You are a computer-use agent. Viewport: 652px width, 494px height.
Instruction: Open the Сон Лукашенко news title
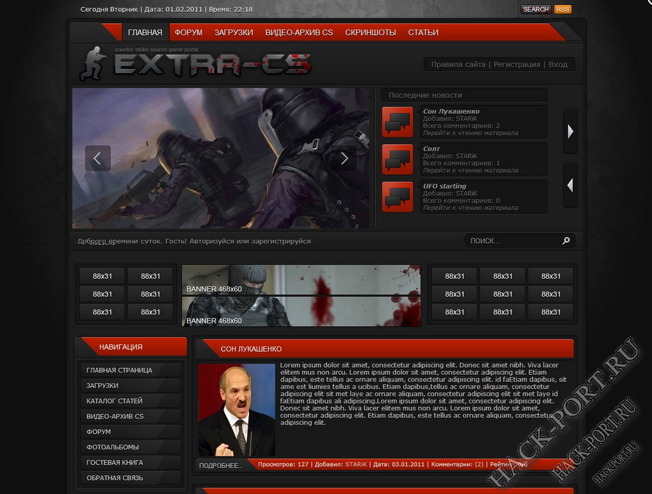coord(451,111)
